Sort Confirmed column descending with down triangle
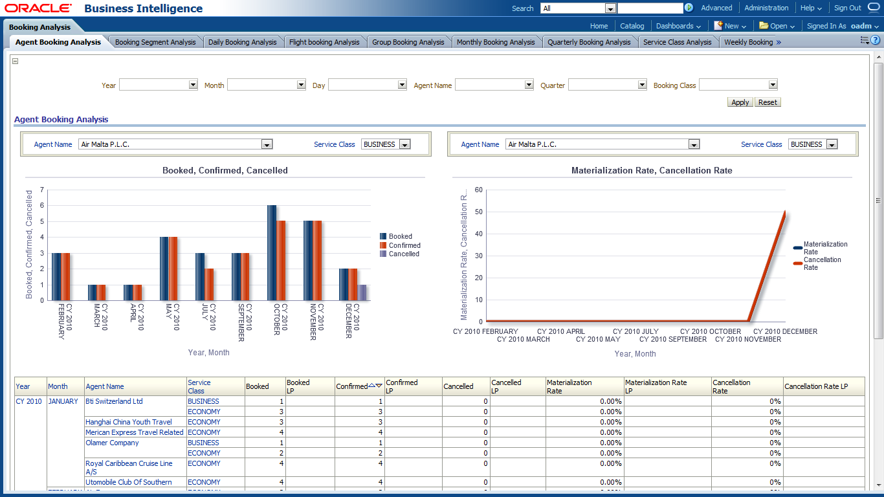Screen dimensions: 884x497 (379, 386)
